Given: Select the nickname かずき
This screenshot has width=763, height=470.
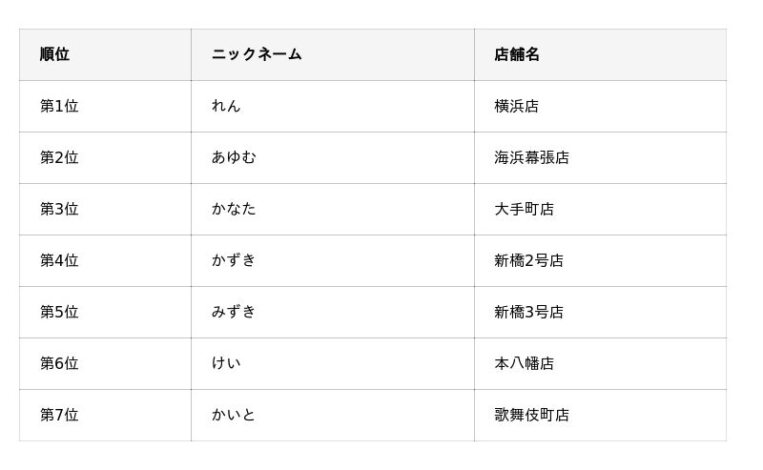Looking at the screenshot, I should point(234,260).
